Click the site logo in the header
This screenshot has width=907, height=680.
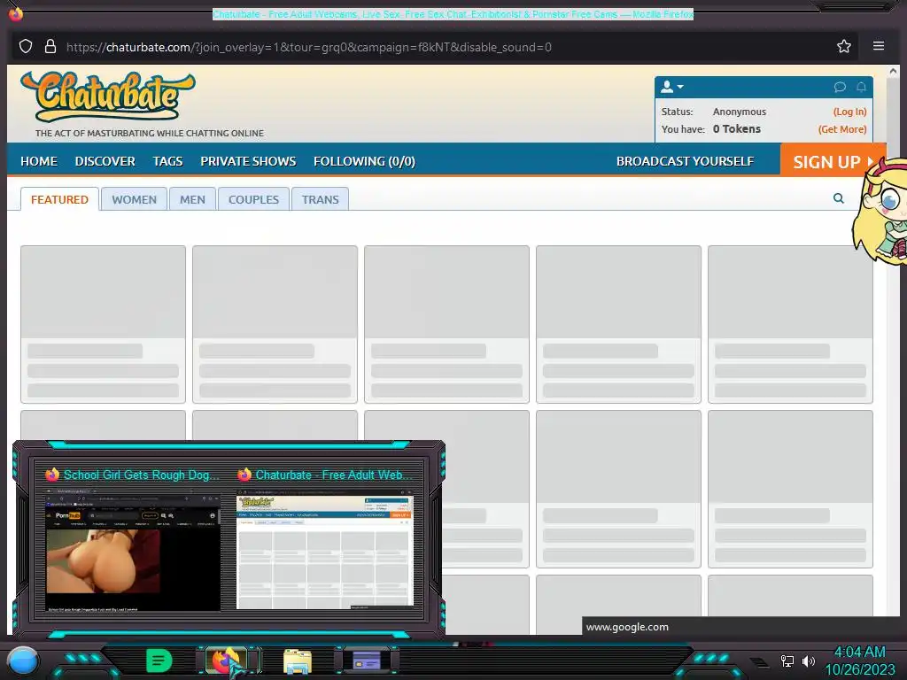[108, 96]
